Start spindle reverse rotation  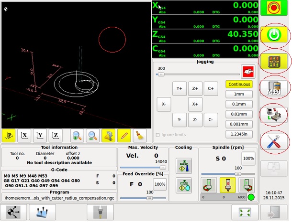tap(209, 185)
